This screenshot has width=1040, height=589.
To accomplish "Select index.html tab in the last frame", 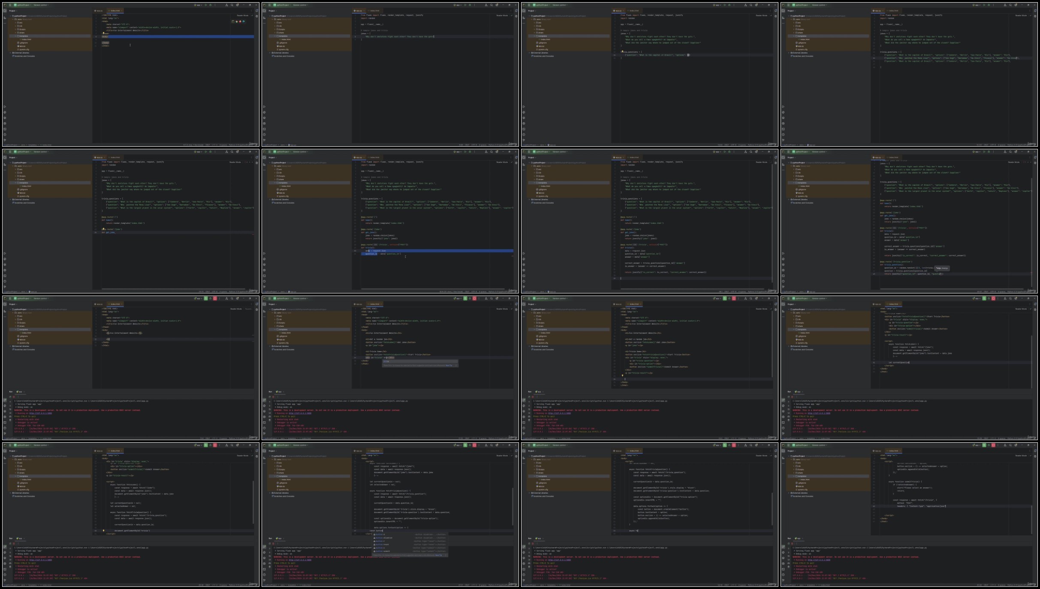I will (x=894, y=451).
